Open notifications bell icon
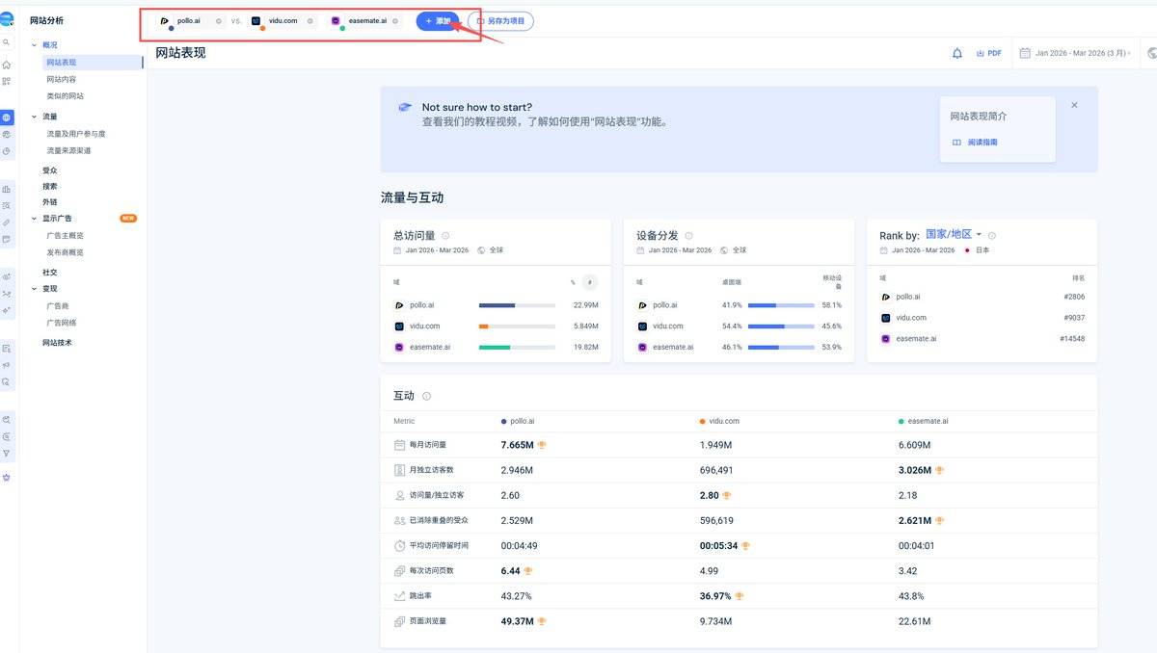1157x653 pixels. [x=957, y=54]
